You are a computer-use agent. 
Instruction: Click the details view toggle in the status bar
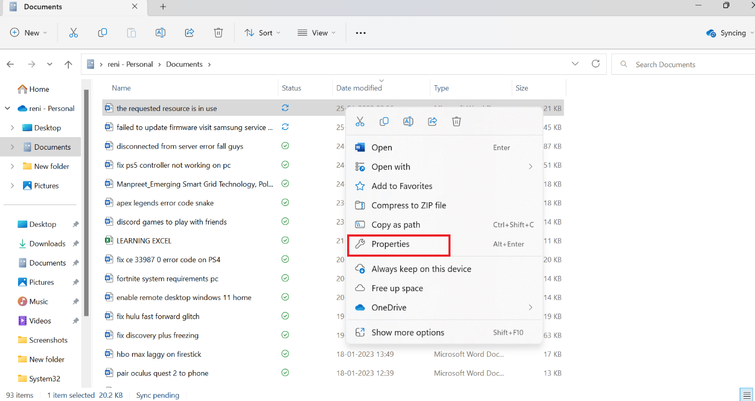point(746,395)
